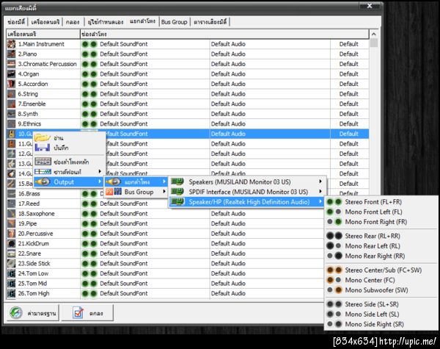Click the ตกลง confirm button
The width and height of the screenshot is (440, 349).
click(87, 313)
